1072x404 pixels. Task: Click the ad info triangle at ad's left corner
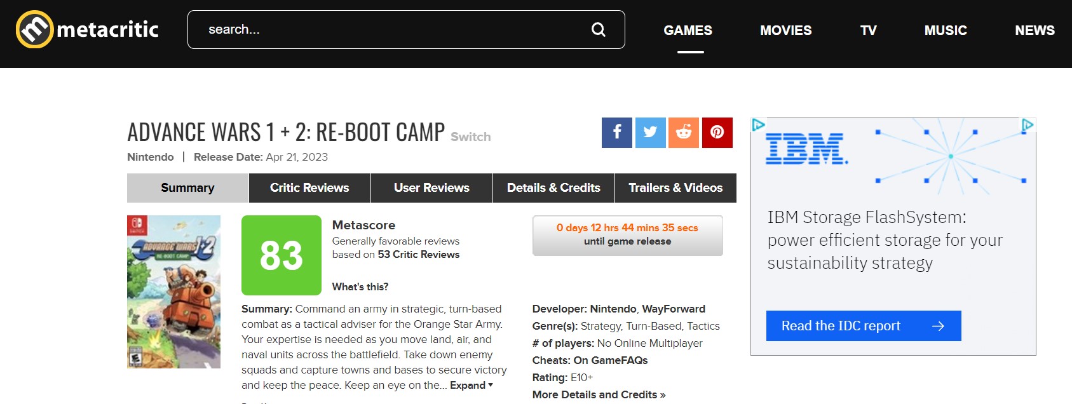(x=758, y=125)
